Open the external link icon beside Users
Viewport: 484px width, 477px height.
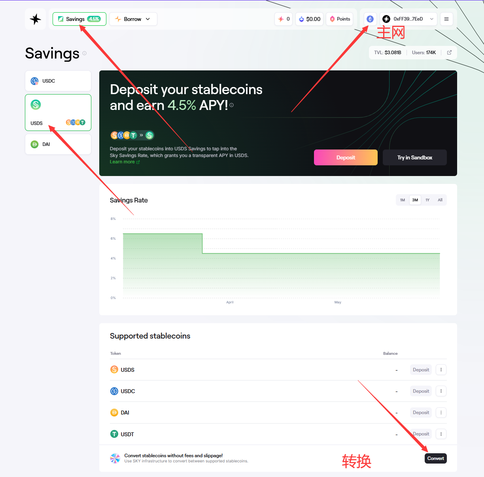(449, 53)
